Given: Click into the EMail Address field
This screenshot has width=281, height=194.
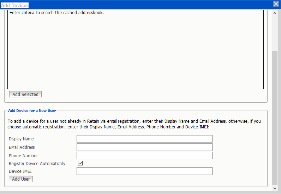Looking at the screenshot, I should pos(144,147).
